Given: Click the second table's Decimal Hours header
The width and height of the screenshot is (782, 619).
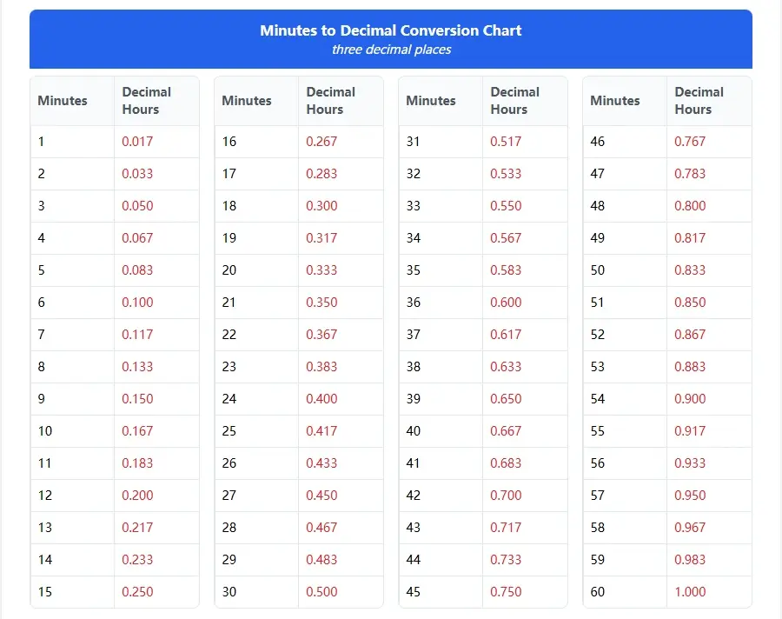Looking at the screenshot, I should pos(330,101).
